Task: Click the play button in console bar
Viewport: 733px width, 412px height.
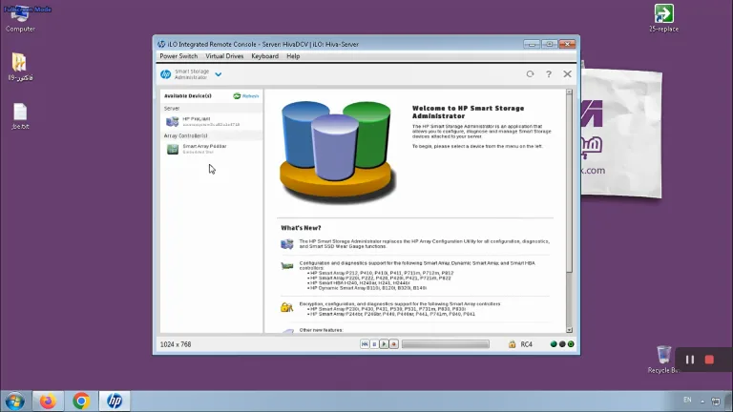Action: pos(384,344)
